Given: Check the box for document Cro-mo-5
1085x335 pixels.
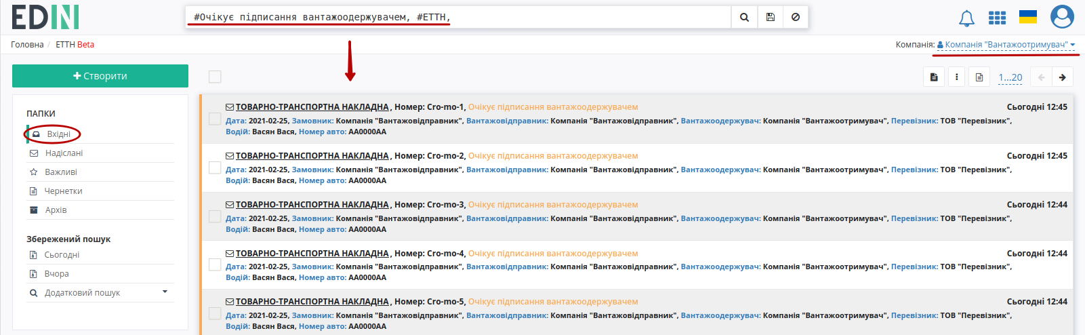Looking at the screenshot, I should coord(215,313).
